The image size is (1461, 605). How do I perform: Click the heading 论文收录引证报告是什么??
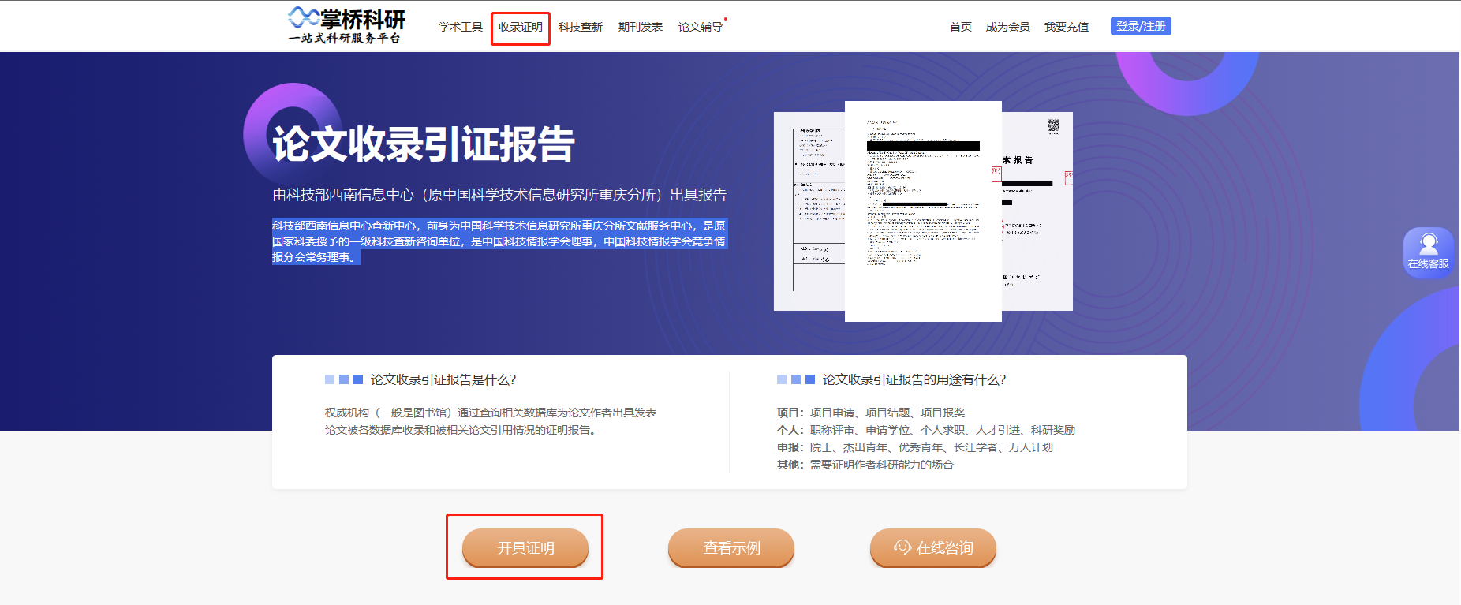[443, 379]
